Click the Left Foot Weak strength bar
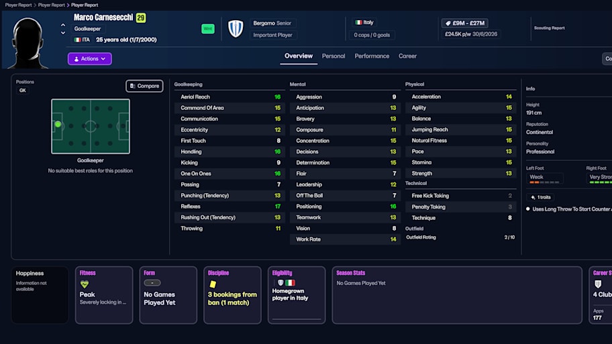 tap(544, 182)
